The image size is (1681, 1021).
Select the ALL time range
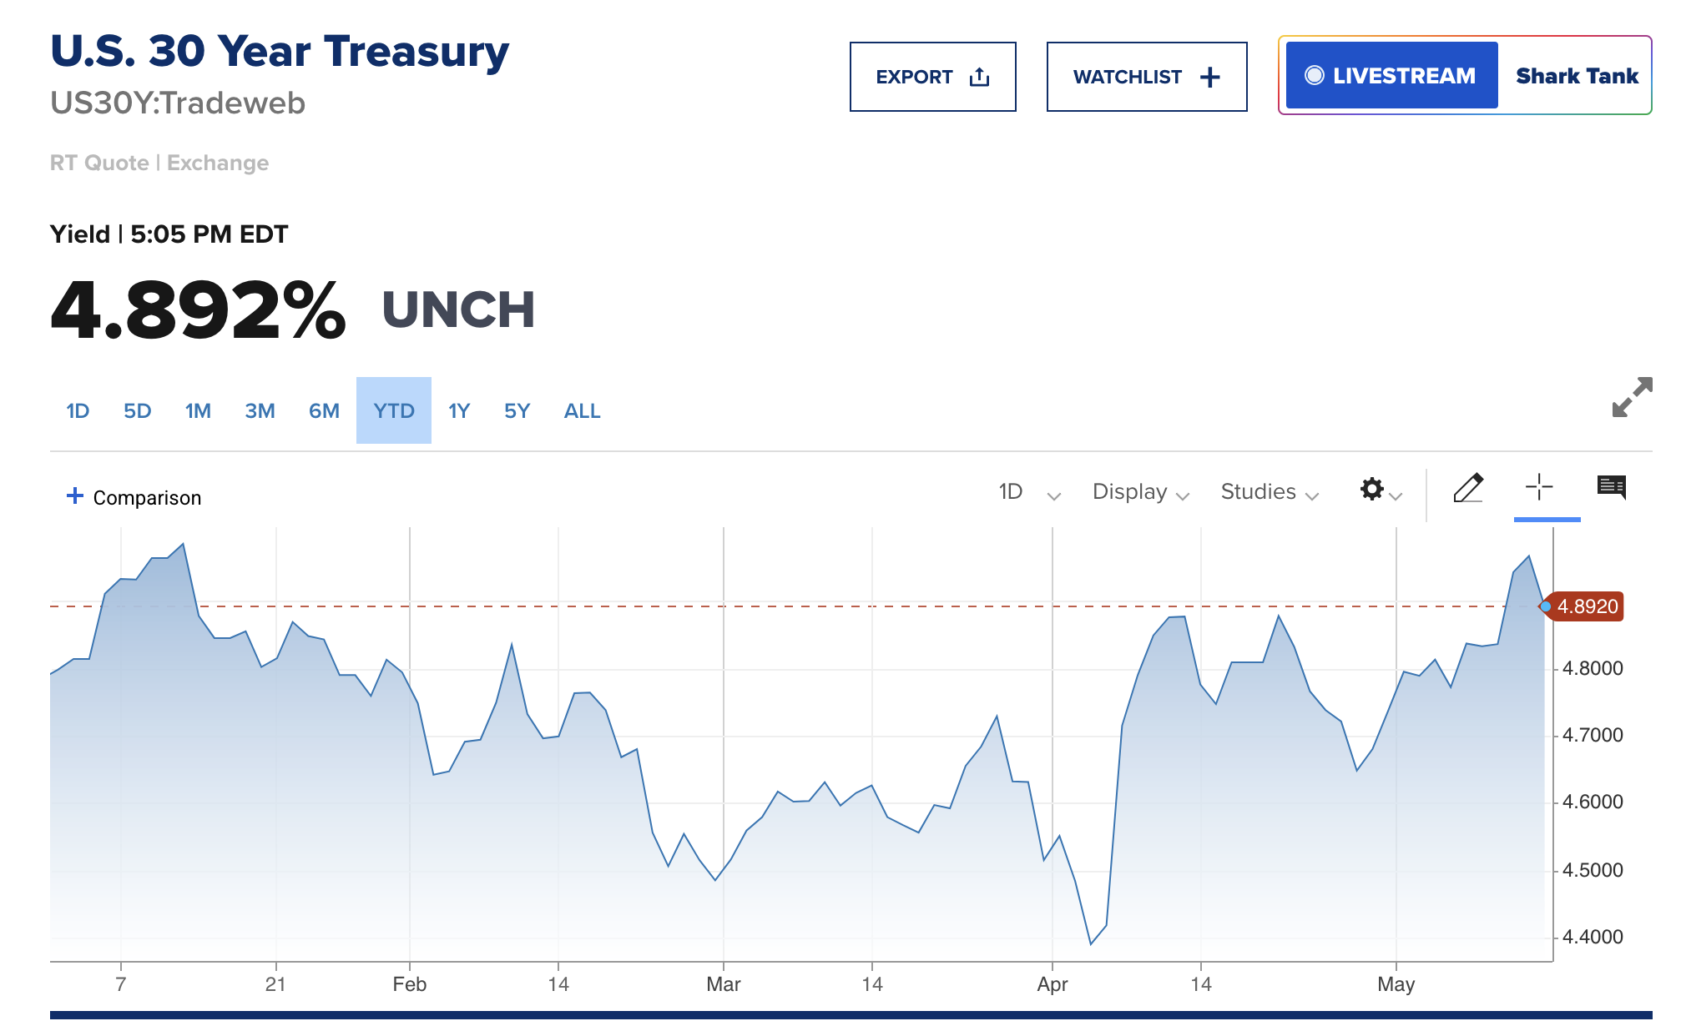coord(582,411)
